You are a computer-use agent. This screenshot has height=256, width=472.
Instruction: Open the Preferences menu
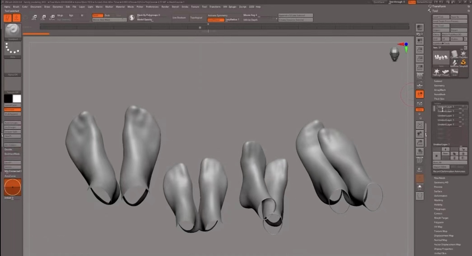[152, 7]
